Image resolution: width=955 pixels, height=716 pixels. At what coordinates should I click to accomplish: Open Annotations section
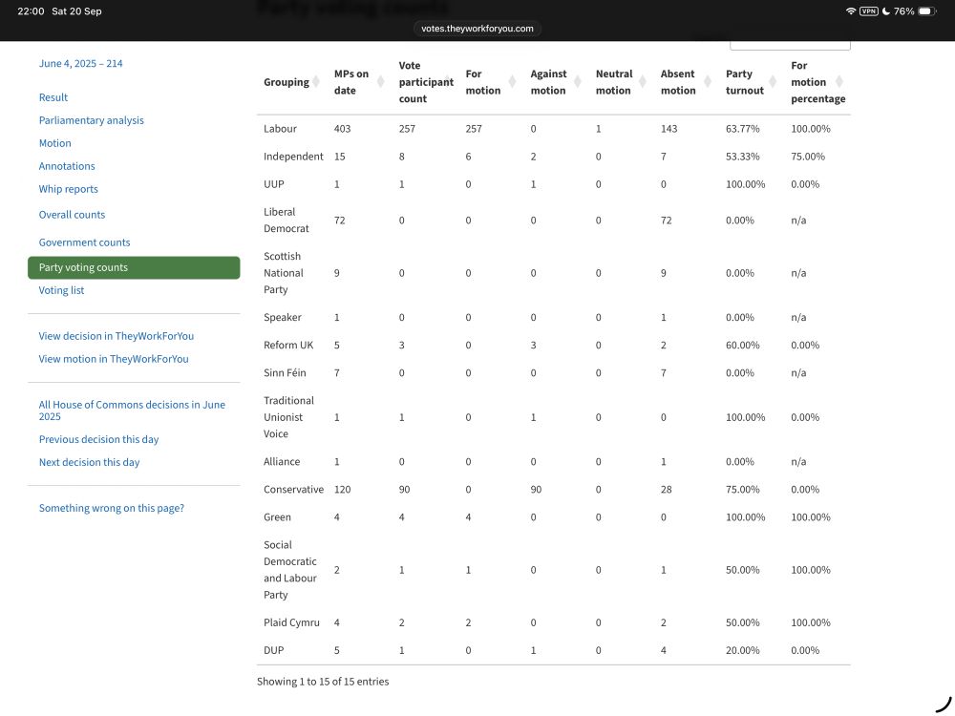click(x=67, y=166)
